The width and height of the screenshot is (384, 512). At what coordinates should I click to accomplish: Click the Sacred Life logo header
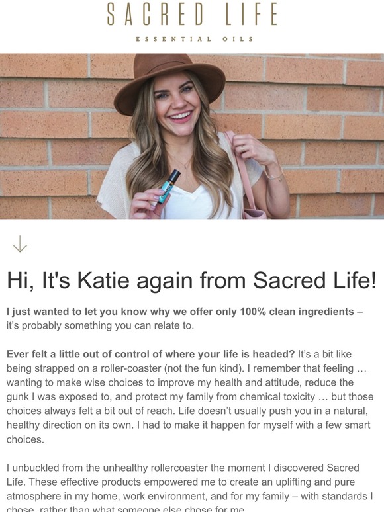click(192, 15)
